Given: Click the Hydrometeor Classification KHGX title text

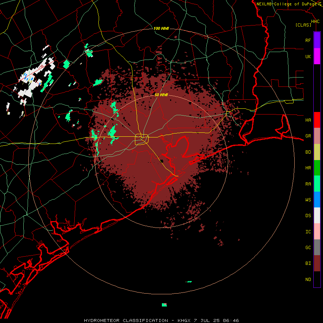Looking at the screenshot, I should tap(161, 320).
